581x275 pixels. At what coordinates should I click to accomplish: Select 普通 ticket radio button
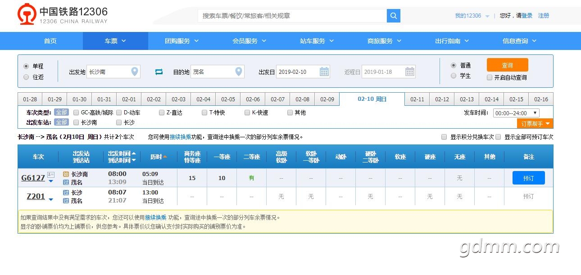click(x=454, y=65)
